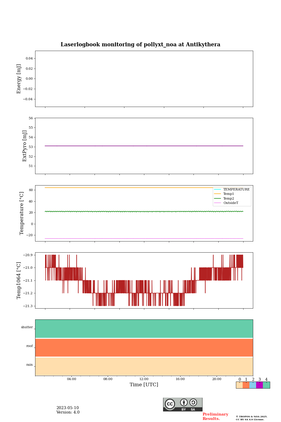Click the Time [UTC] axis label
281x422 pixels.
[144, 384]
